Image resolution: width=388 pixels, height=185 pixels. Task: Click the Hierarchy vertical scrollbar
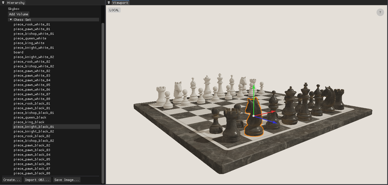coord(103,101)
